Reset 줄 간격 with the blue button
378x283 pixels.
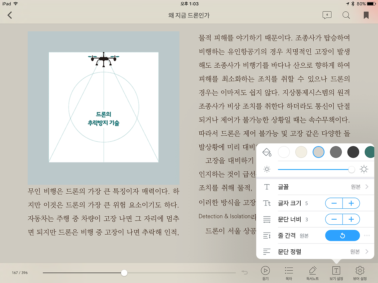pyautogui.click(x=343, y=236)
